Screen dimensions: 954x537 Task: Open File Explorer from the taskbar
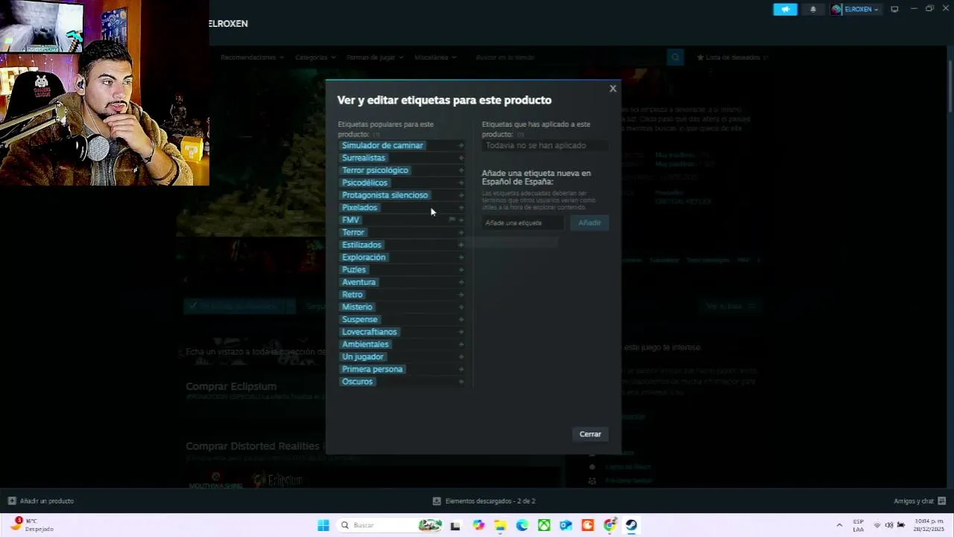pyautogui.click(x=500, y=526)
